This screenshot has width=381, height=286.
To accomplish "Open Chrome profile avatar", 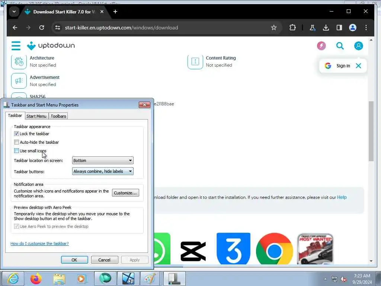I will pos(353,28).
